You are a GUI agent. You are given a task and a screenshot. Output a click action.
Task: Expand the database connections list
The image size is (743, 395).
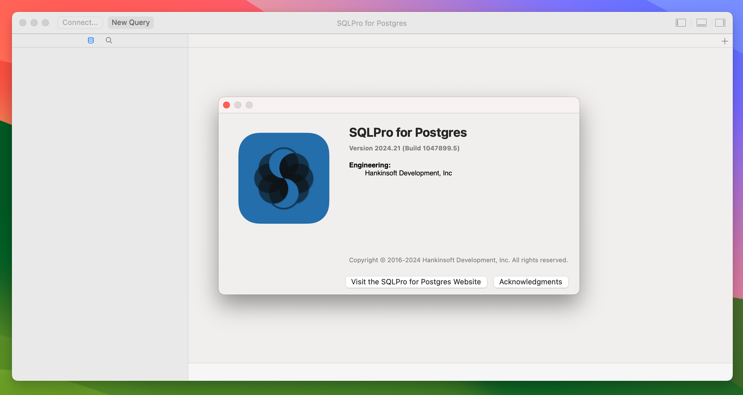tap(91, 41)
